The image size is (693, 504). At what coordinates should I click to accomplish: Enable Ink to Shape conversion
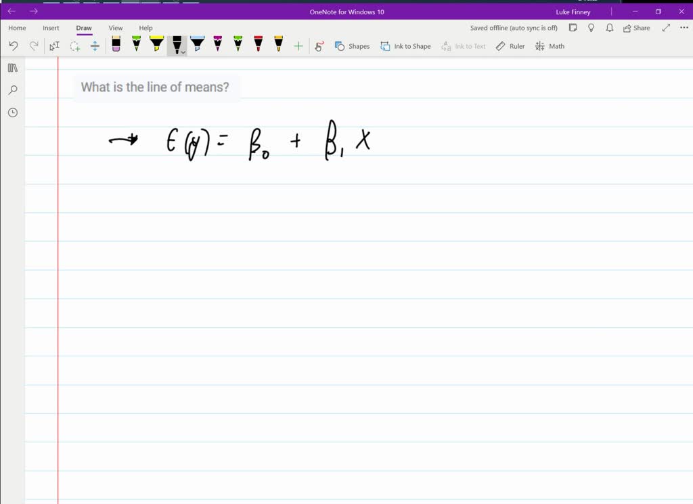(405, 46)
